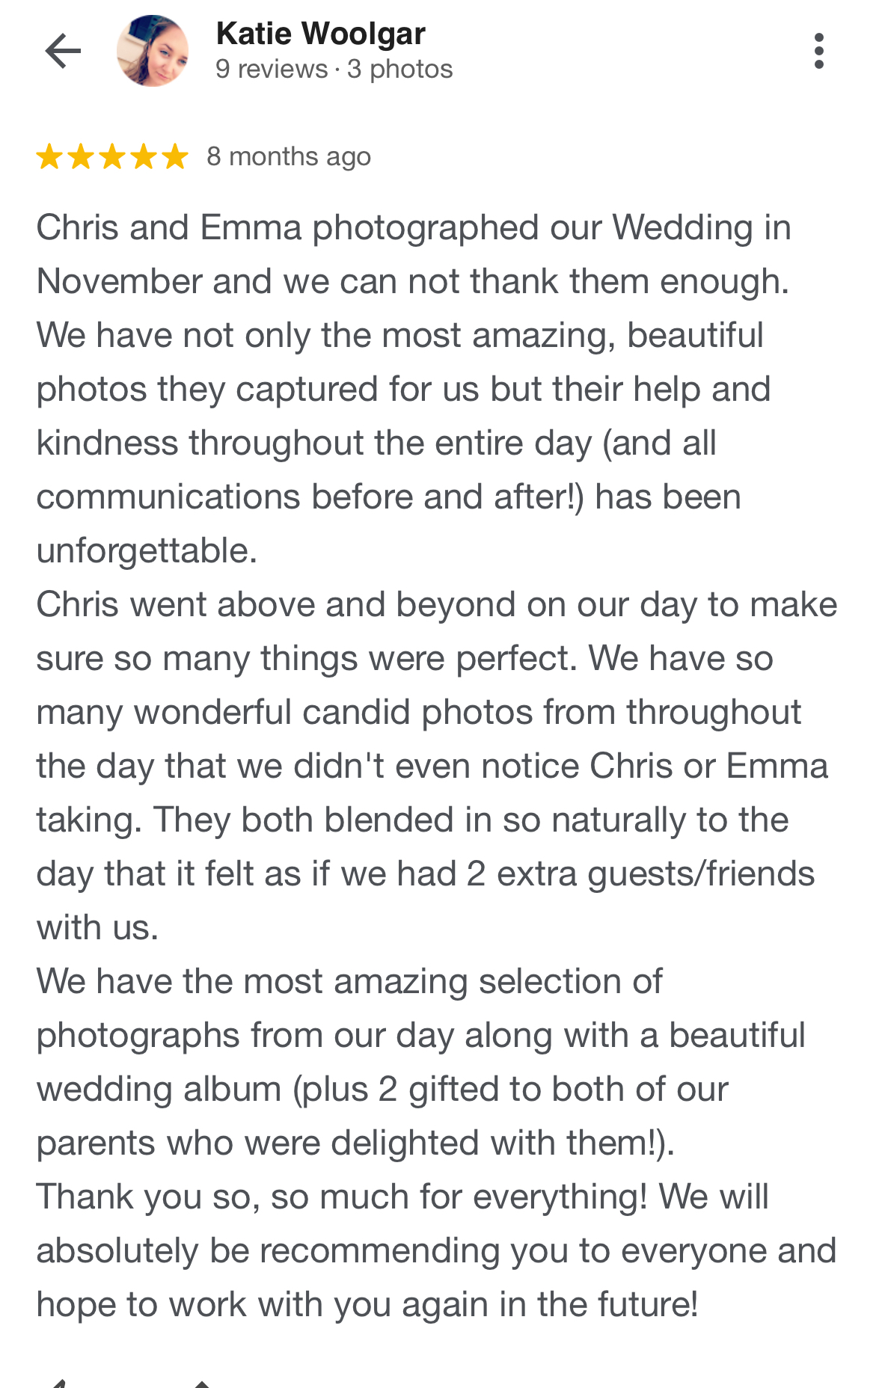Tap the 3 photos label
This screenshot has height=1388, width=882.
pyautogui.click(x=400, y=69)
